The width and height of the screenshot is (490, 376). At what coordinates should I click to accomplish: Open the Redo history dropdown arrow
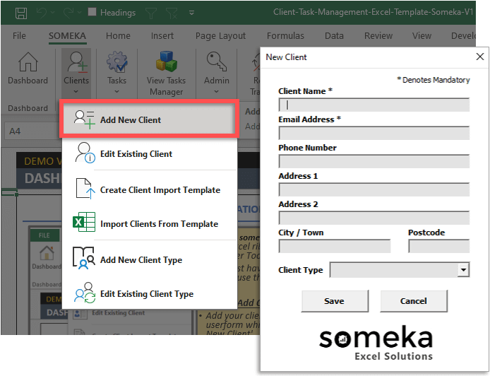pos(79,13)
